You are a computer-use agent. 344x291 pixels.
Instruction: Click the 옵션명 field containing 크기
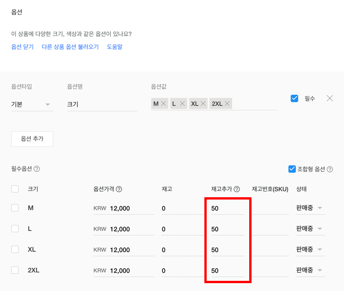pyautogui.click(x=102, y=104)
